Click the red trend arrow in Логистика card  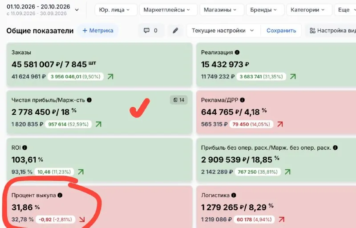pos(282,220)
